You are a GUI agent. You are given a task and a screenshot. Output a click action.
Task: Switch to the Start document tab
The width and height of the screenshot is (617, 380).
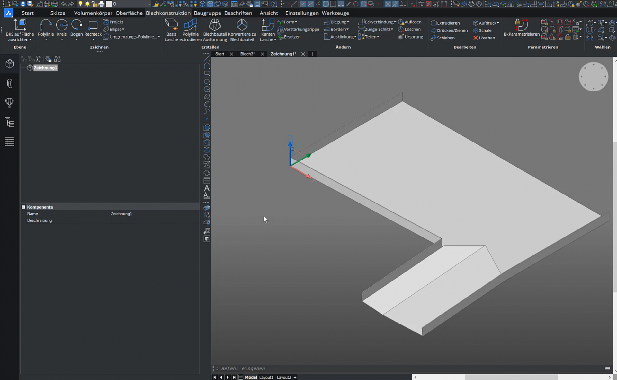(220, 54)
